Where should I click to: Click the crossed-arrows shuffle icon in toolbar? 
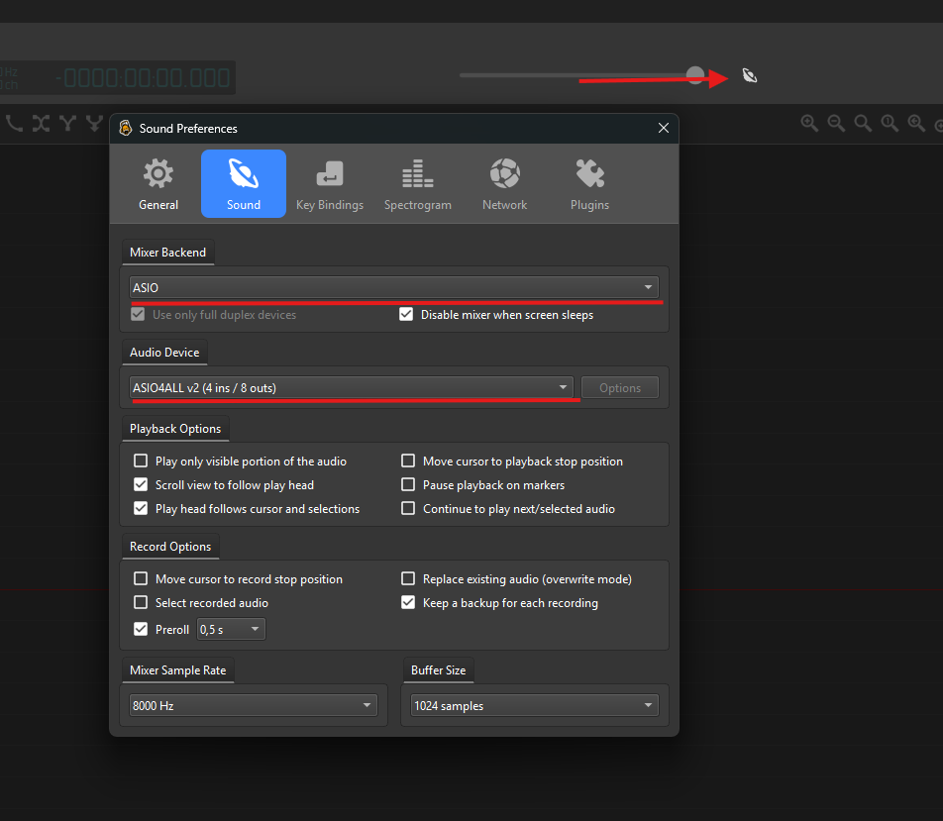click(41, 123)
